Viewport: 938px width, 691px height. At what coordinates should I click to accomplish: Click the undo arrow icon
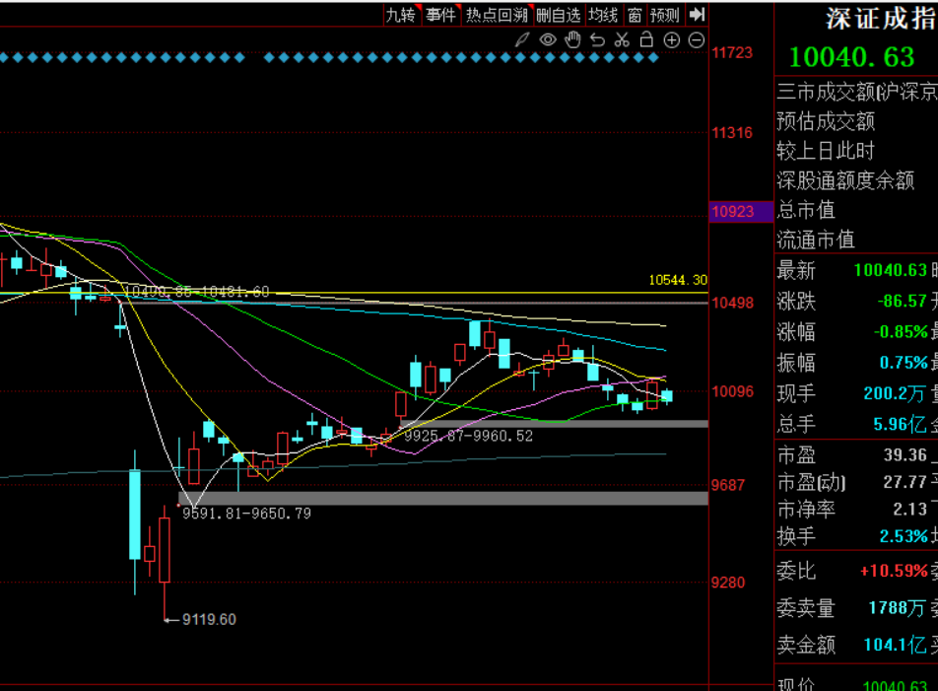pyautogui.click(x=597, y=40)
